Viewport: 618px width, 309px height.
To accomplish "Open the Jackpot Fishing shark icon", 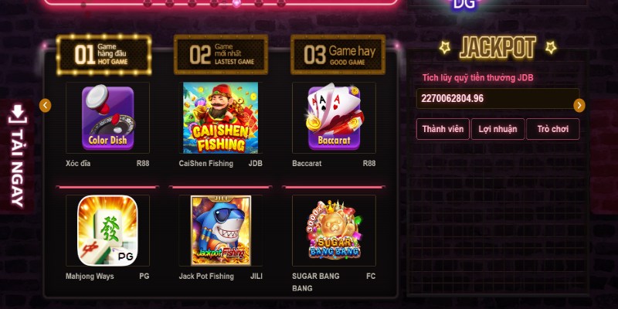I will tap(220, 230).
